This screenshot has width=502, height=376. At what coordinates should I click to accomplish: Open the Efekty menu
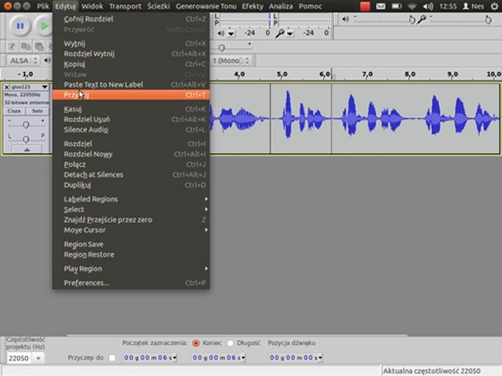click(253, 6)
